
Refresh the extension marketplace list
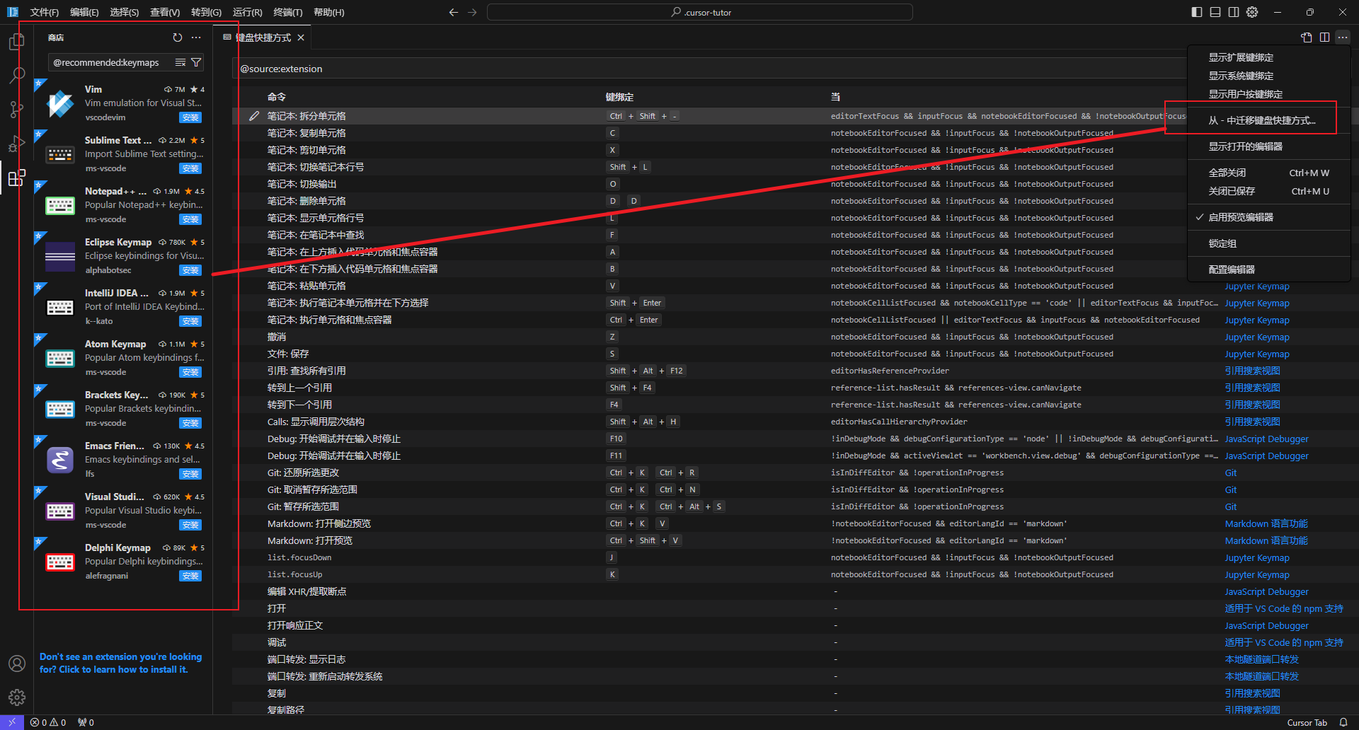[x=178, y=37]
